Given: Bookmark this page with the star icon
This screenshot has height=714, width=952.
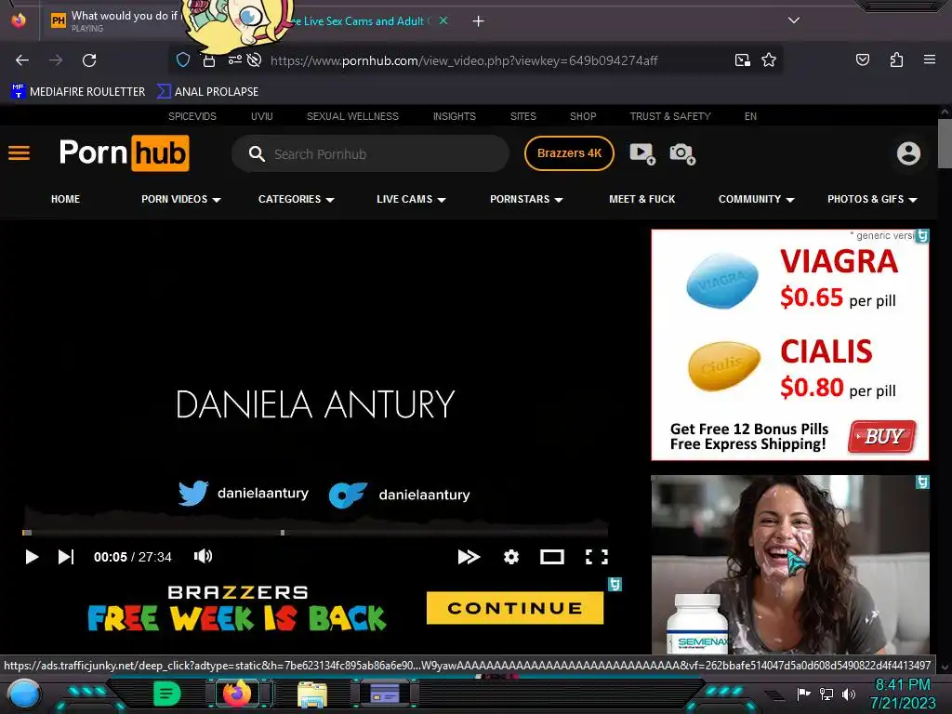Looking at the screenshot, I should pyautogui.click(x=769, y=60).
